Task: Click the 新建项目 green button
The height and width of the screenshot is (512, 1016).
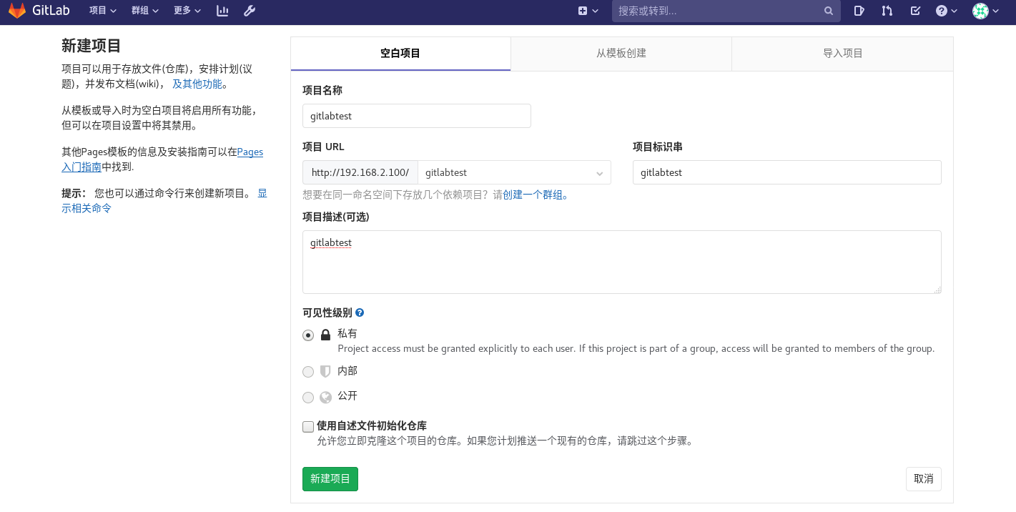Action: pos(330,479)
